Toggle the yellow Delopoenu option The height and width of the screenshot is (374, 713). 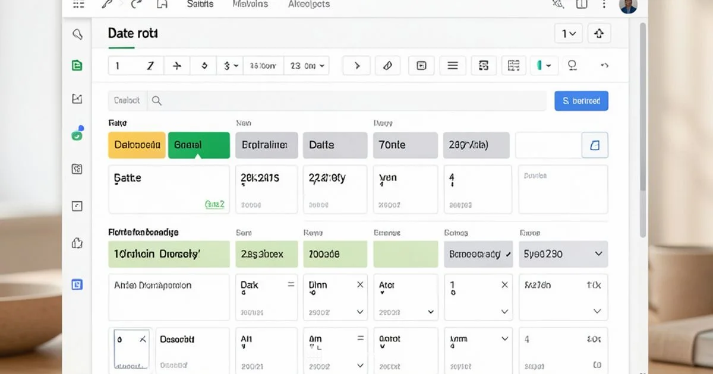pos(136,145)
